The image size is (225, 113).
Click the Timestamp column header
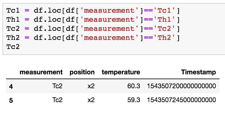198,72
